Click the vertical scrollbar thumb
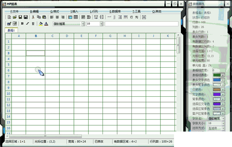Screen dimensions: 232x147 click(x=178, y=45)
